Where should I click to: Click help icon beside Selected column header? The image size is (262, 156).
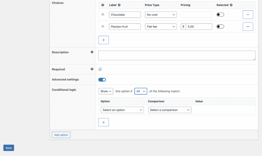[231, 5]
